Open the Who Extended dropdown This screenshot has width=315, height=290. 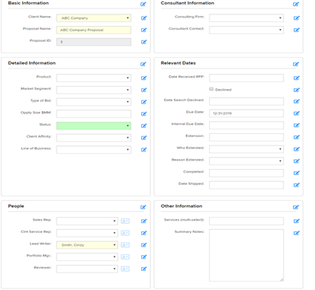[x=246, y=149]
